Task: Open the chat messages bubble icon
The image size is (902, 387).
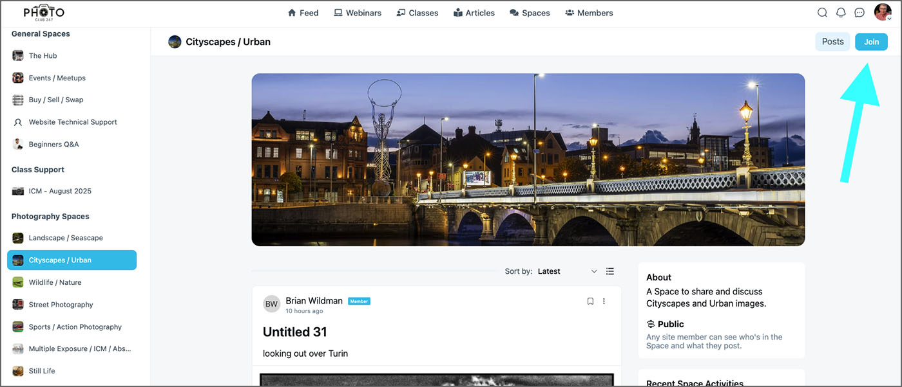Action: click(859, 12)
